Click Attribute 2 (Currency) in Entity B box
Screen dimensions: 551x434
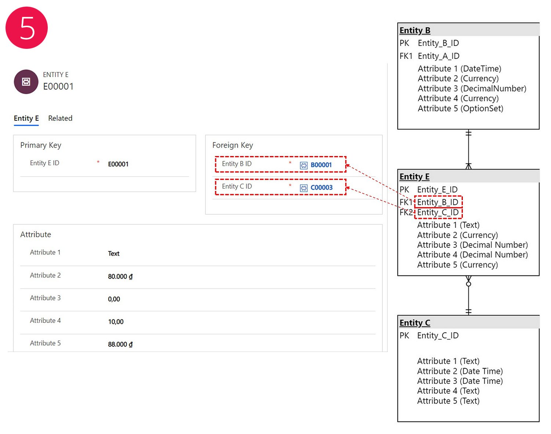click(x=458, y=79)
